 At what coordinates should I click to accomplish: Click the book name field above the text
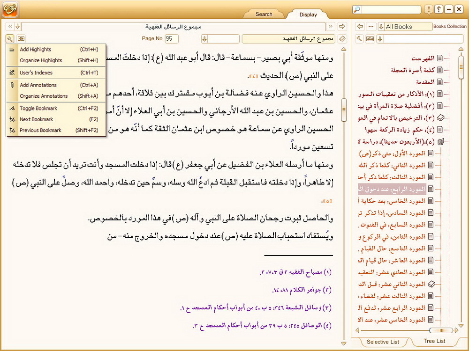click(288, 39)
